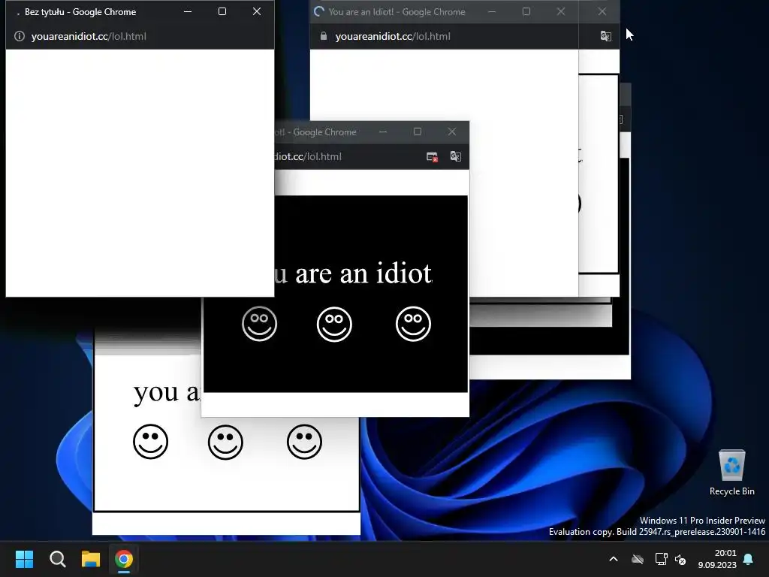769x577 pixels.
Task: Click right smiley on white bottom page
Action: pyautogui.click(x=305, y=442)
